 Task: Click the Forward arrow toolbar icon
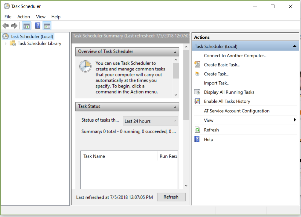click(x=14, y=26)
